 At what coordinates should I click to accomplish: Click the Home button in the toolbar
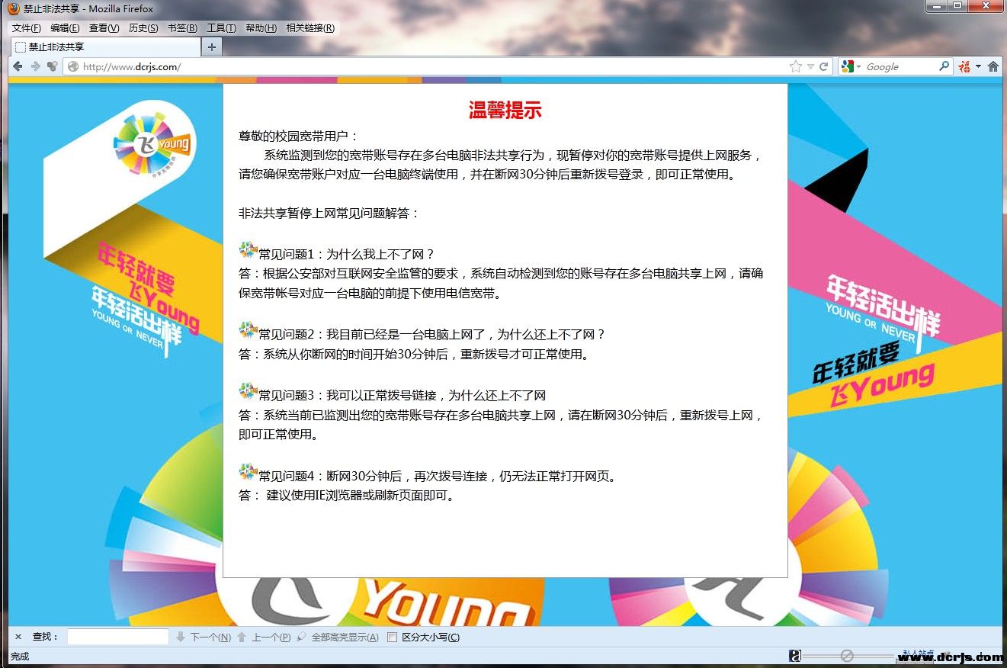993,66
